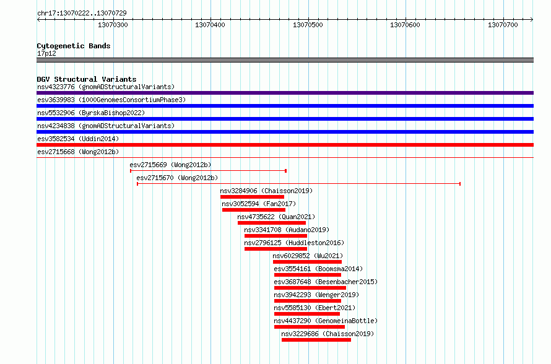Select the esv2715668 Wong2012b label
The image size is (551, 364).
point(78,152)
